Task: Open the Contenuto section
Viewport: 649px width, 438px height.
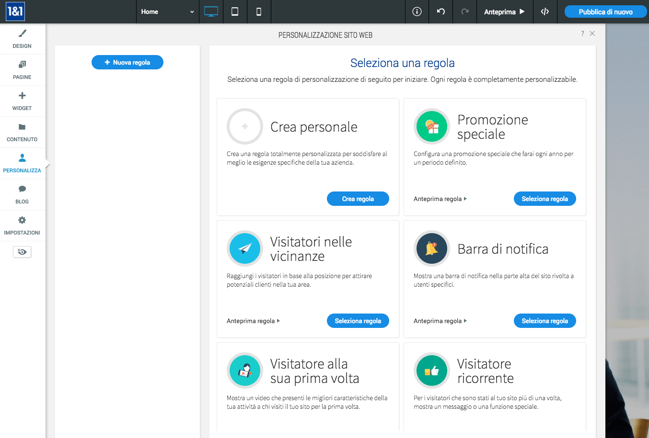Action: [22, 132]
